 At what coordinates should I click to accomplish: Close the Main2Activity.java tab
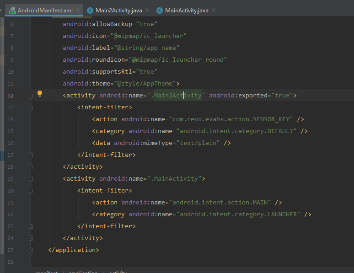[x=147, y=10]
